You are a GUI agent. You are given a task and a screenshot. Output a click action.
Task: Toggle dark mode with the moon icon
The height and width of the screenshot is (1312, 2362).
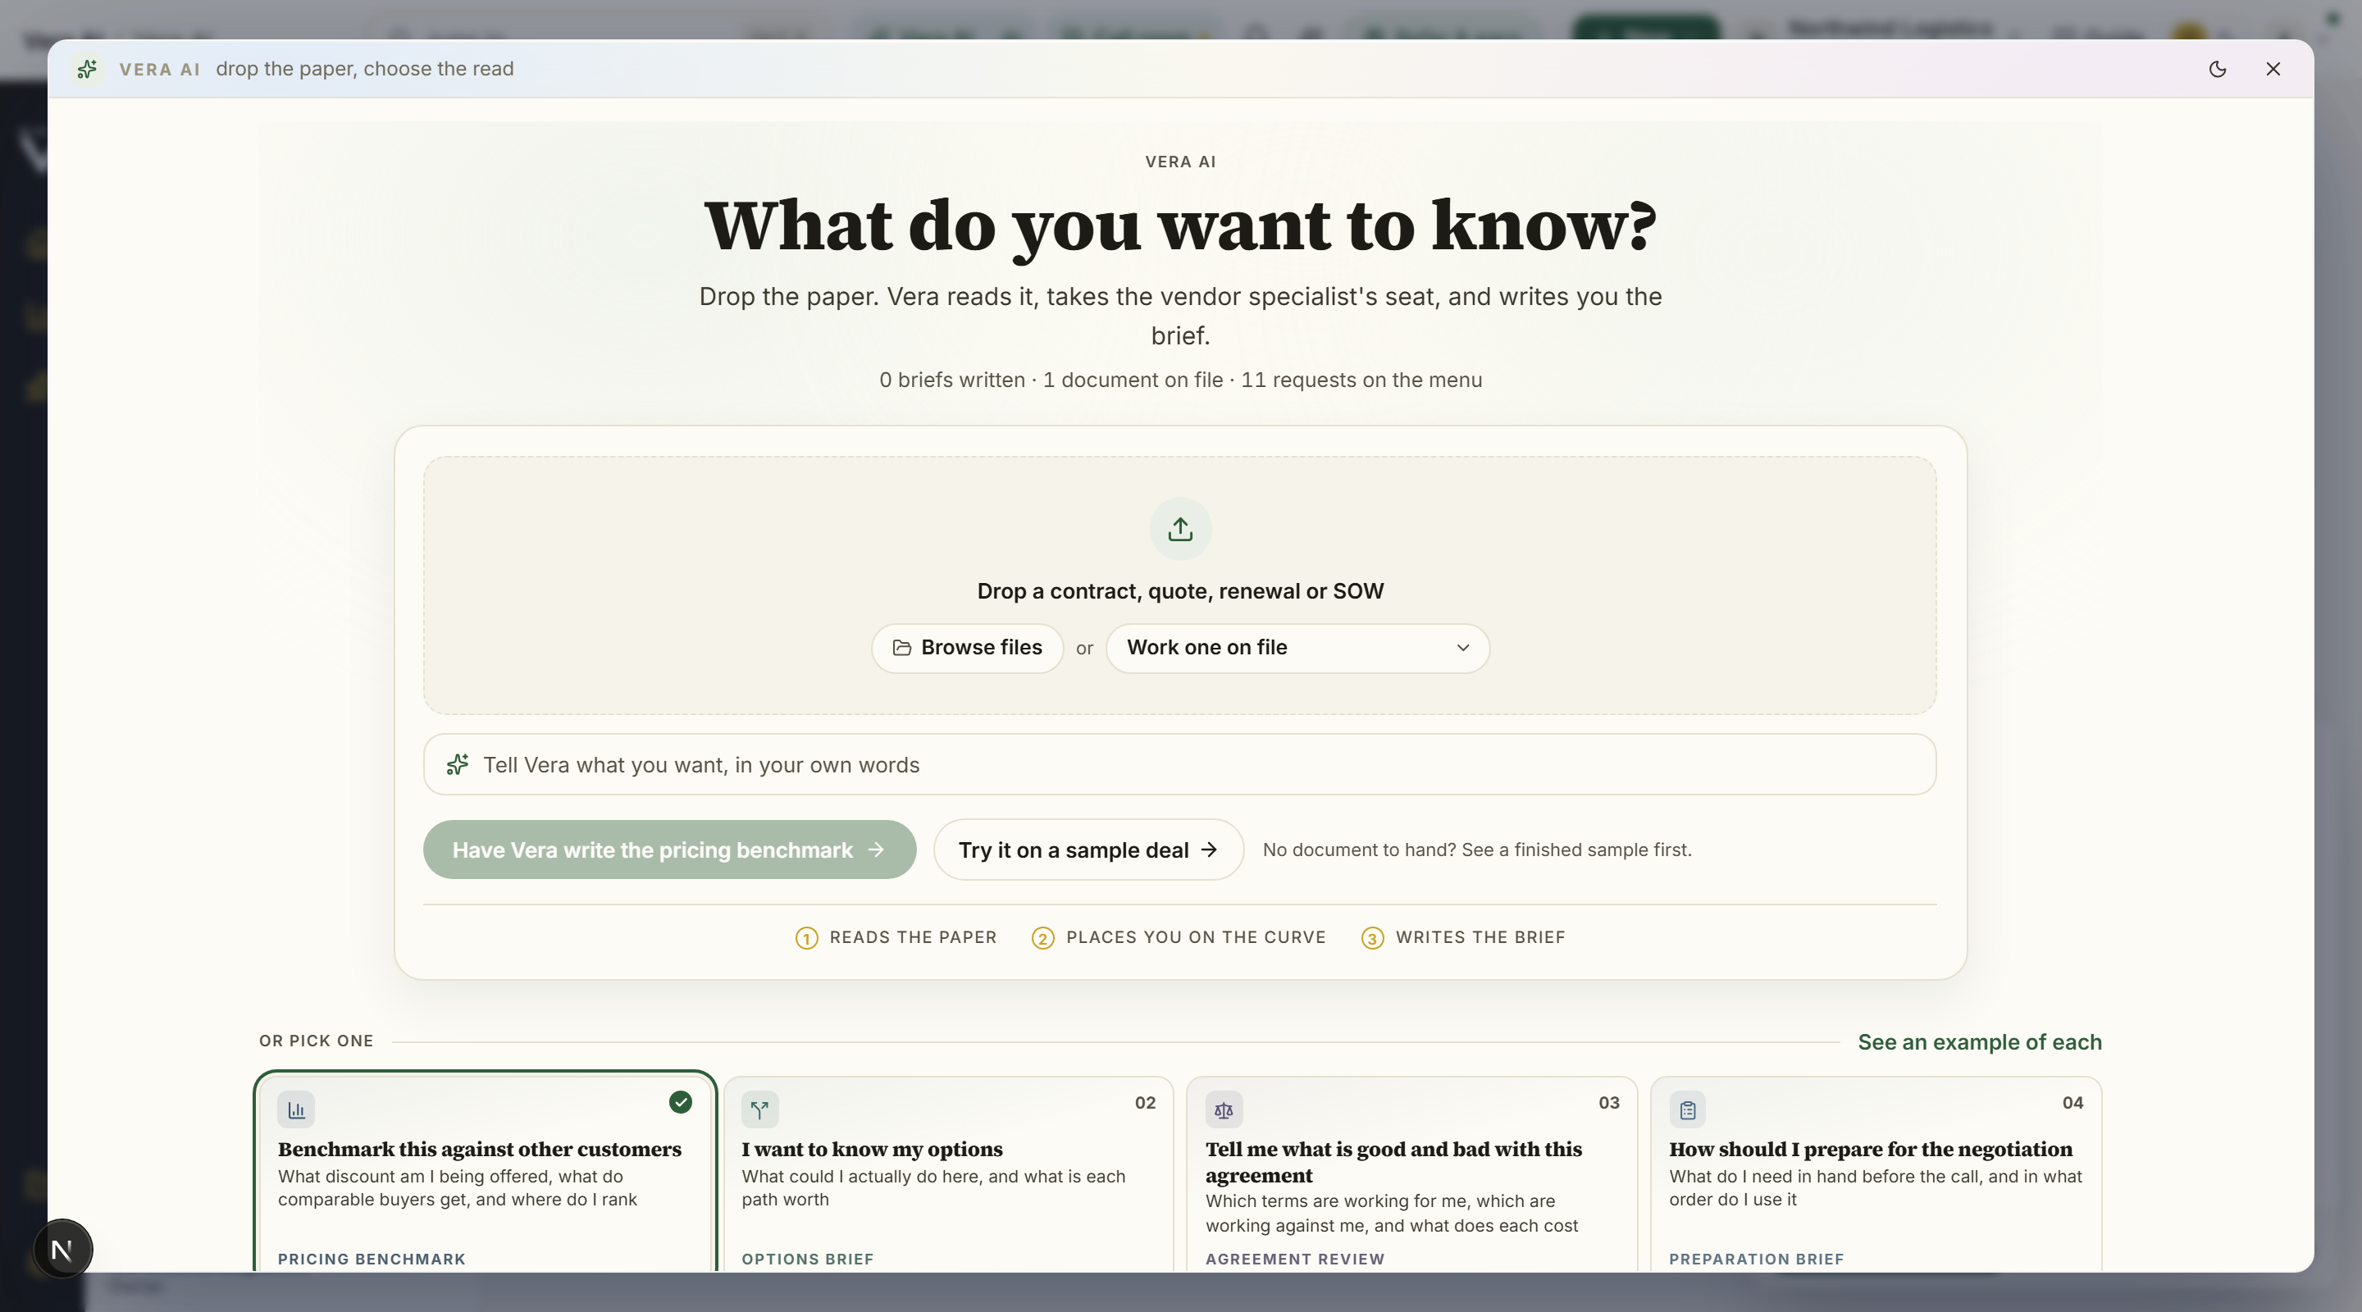(x=2217, y=69)
